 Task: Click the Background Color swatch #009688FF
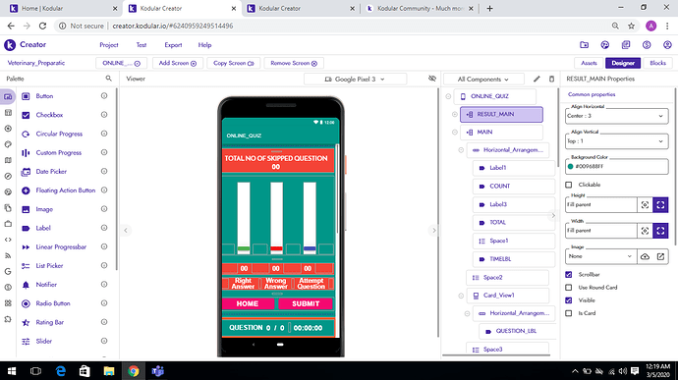click(x=570, y=167)
